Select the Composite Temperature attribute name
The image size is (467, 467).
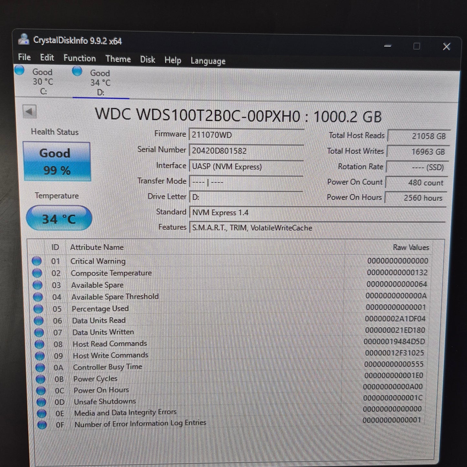(x=111, y=273)
